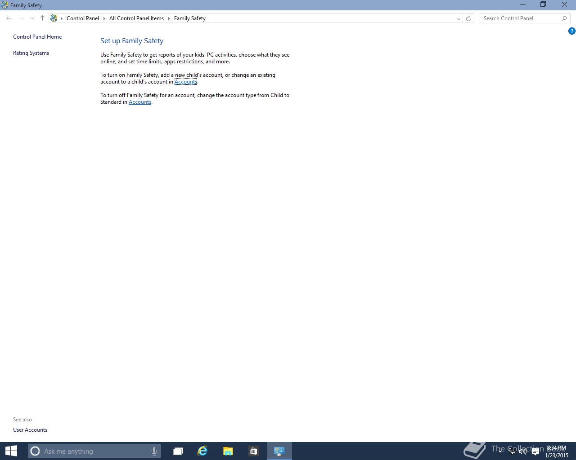Click the Family Safety title bar icon
Screen dimensions: 576x460
(x=4, y=5)
